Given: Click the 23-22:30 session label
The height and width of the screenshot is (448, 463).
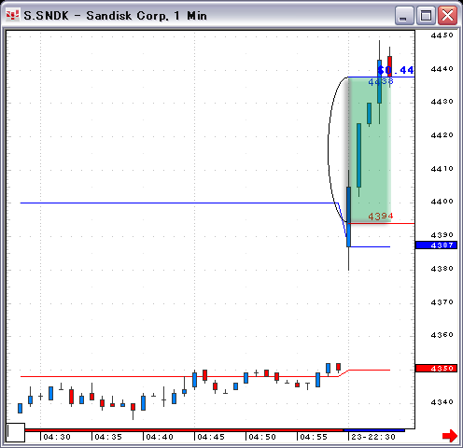Looking at the screenshot, I should pyautogui.click(x=373, y=437).
